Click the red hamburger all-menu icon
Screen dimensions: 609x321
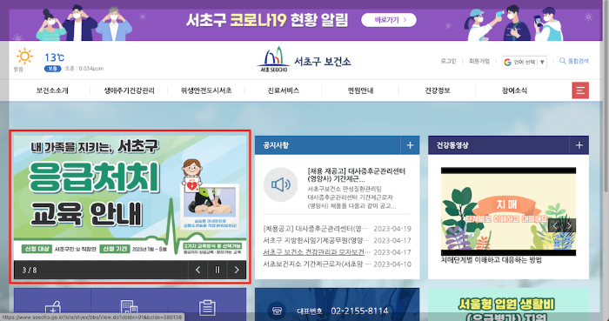580,90
